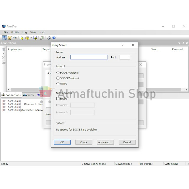
Task: Expand the small arrow under list view icon
Action: pos(4,53)
